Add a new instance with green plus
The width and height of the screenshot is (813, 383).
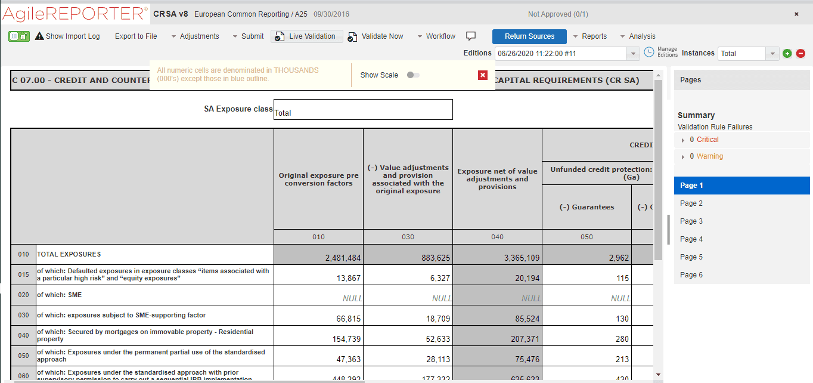[787, 54]
